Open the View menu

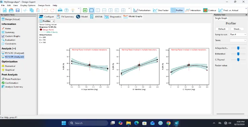15,5
